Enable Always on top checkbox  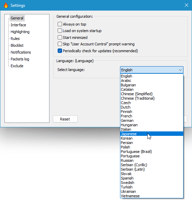coord(60,24)
